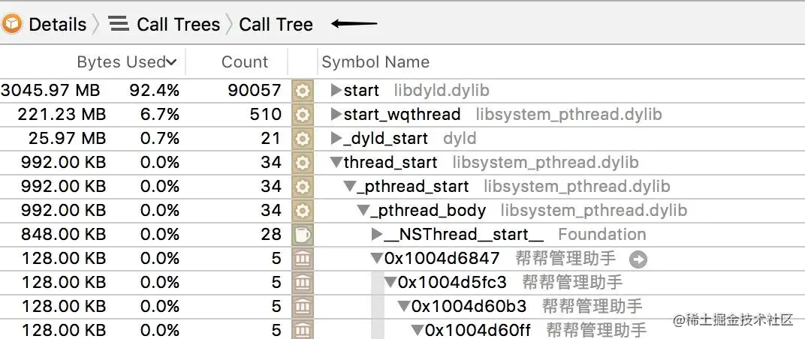
Task: Select the 90057 count cell
Action: [x=255, y=91]
